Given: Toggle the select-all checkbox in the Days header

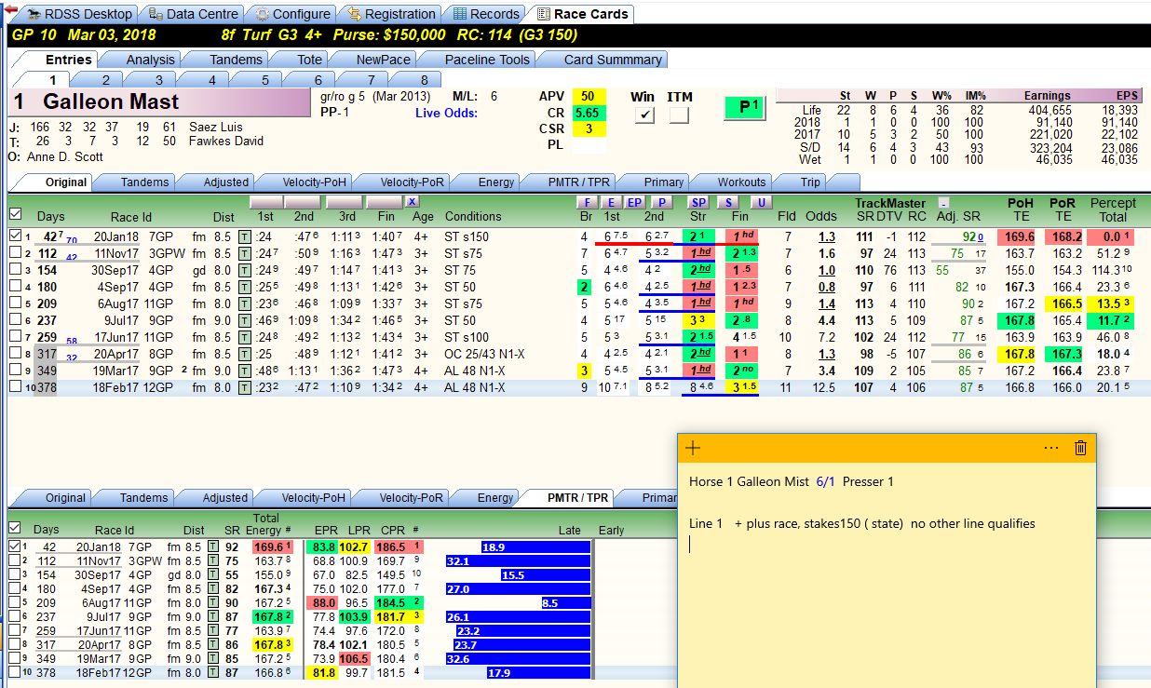Looking at the screenshot, I should point(14,214).
